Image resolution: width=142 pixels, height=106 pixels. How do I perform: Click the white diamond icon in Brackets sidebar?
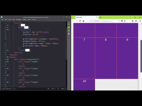(69, 34)
